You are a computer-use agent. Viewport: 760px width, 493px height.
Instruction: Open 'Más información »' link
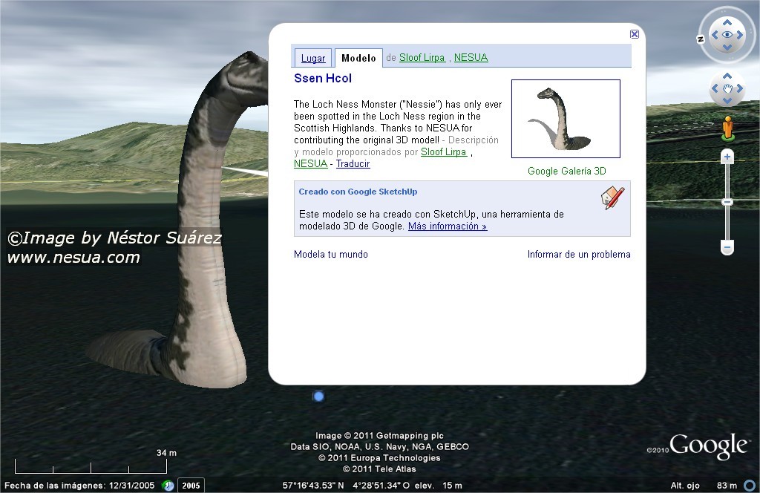pos(448,226)
